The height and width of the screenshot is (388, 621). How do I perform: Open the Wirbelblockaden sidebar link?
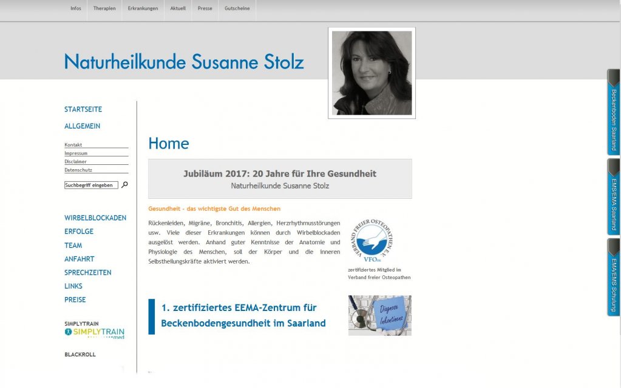[x=95, y=218]
